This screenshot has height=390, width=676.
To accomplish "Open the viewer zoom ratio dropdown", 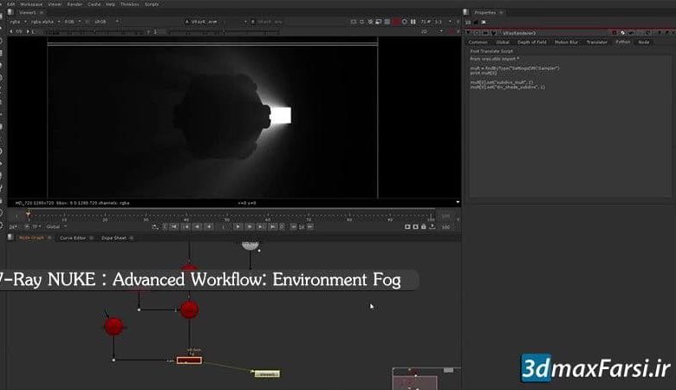I will click(444, 22).
